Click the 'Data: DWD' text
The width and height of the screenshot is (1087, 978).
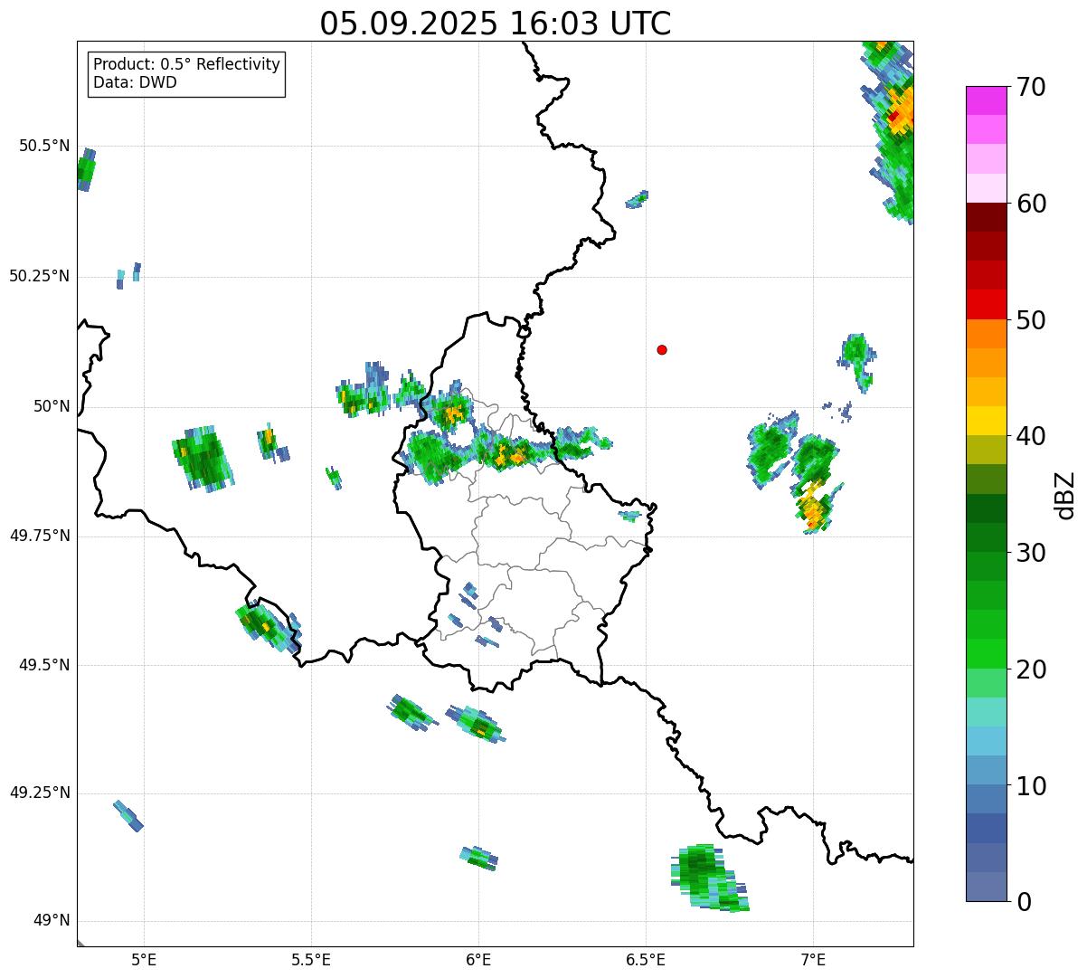tap(135, 82)
